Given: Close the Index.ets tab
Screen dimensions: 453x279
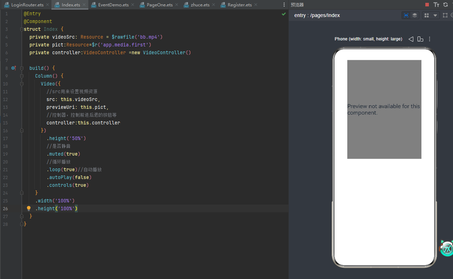Looking at the screenshot, I should 84,5.
